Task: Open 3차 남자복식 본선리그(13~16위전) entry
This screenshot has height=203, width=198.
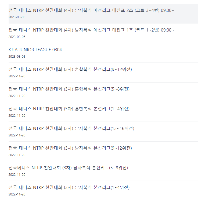Action: pyautogui.click(x=71, y=128)
